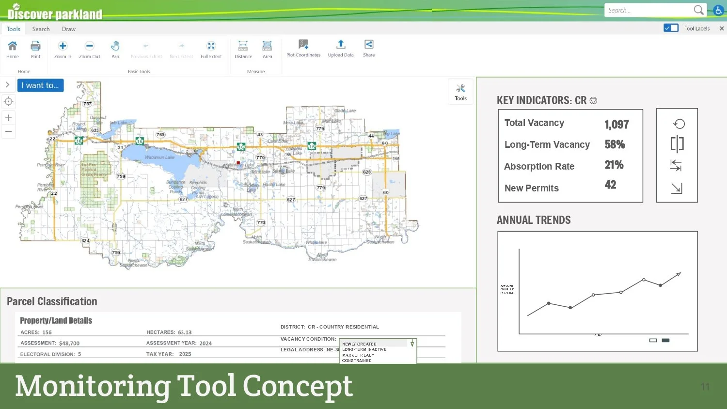Click the split-view compare icon
The width and height of the screenshot is (727, 409).
677,144
